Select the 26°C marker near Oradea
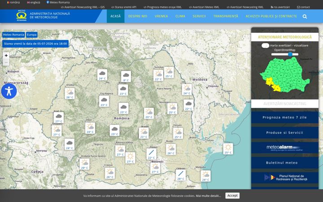 pos(70,93)
